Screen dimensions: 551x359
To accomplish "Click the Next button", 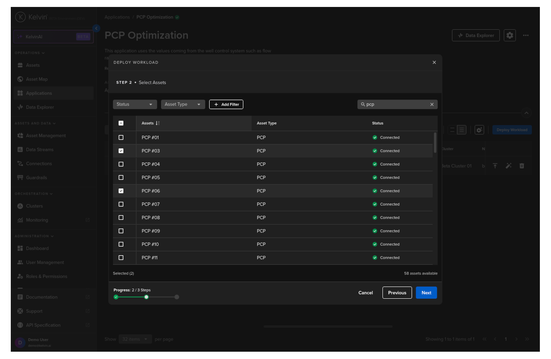I will click(426, 293).
